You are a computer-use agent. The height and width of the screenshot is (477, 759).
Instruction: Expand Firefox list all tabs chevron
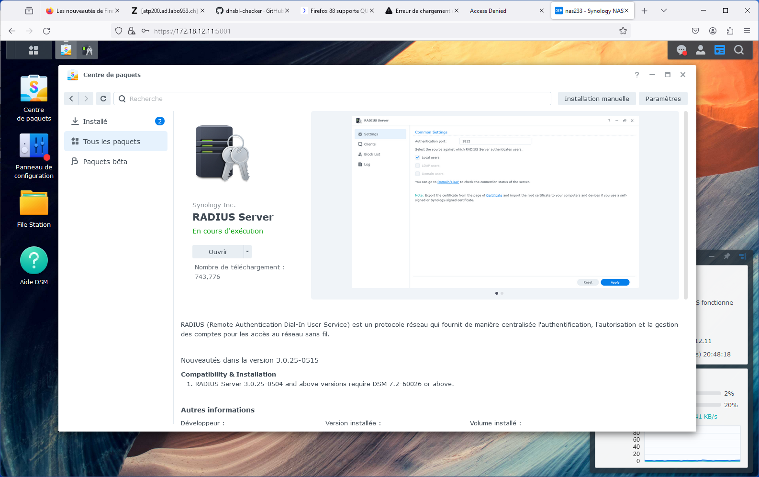coord(664,11)
